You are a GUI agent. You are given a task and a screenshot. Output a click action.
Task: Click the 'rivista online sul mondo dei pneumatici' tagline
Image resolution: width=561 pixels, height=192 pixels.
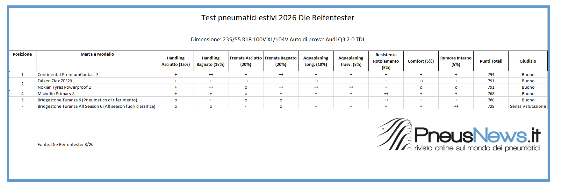click(477, 148)
